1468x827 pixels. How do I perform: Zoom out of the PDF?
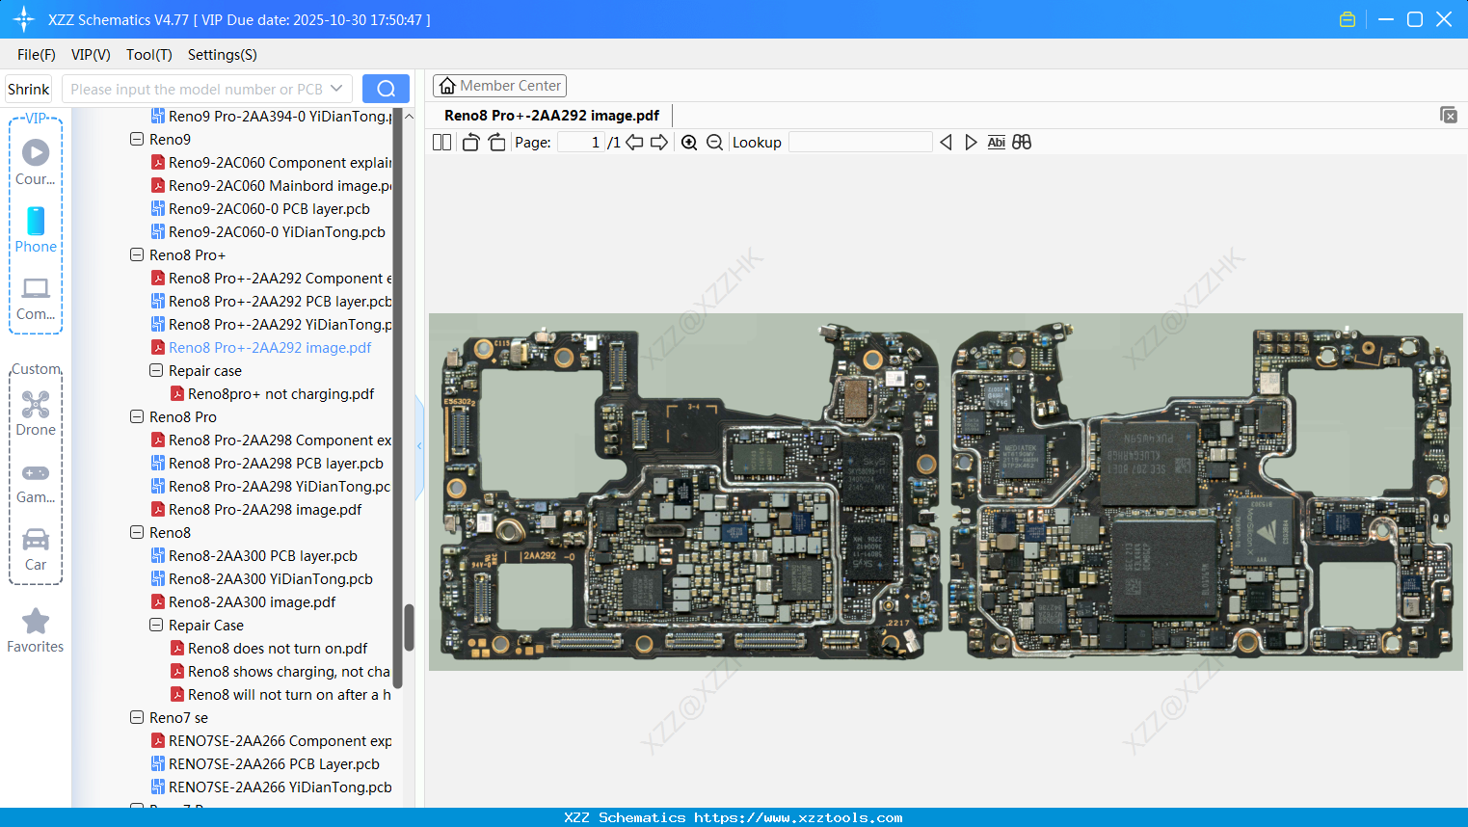tap(714, 143)
